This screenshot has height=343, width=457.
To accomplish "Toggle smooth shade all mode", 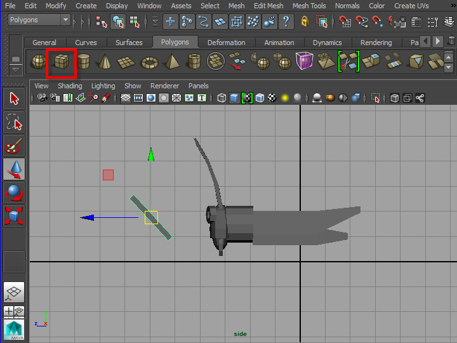I will [234, 98].
